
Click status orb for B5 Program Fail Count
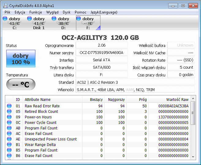(x=9, y=150)
